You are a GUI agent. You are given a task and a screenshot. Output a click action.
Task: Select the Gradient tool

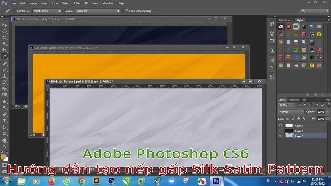tap(4, 95)
